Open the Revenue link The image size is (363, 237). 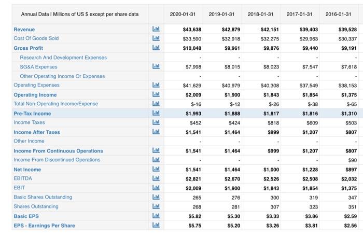24,30
